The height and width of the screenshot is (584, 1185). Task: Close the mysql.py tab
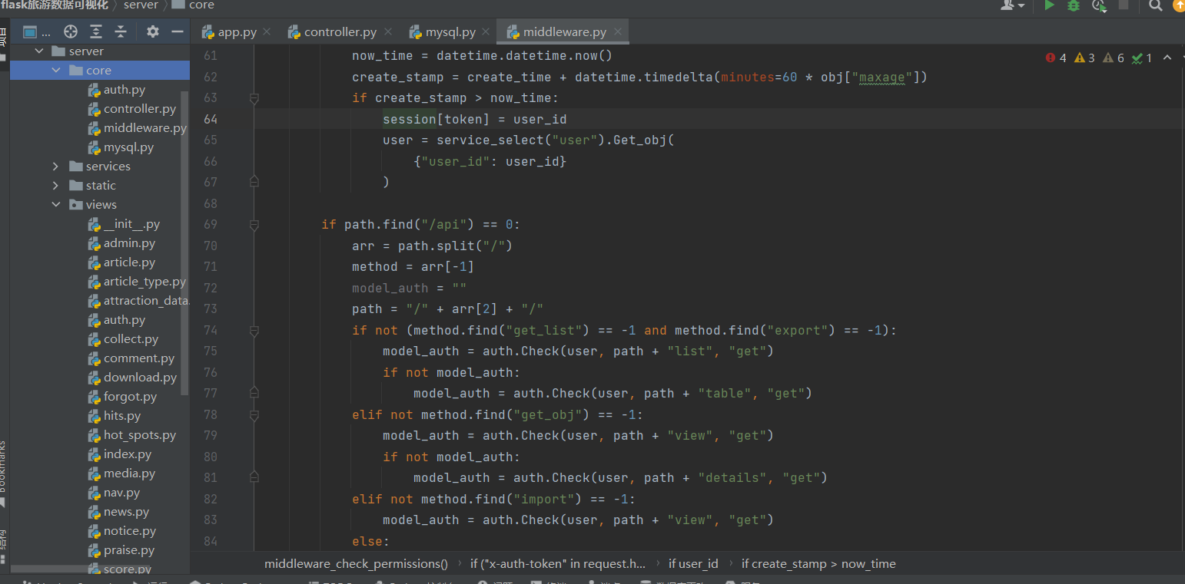click(x=487, y=32)
